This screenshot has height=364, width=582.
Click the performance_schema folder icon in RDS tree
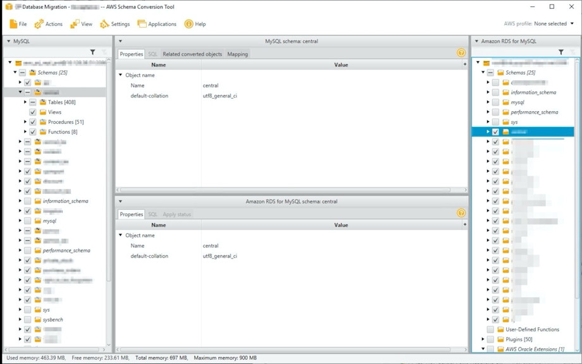tap(505, 112)
